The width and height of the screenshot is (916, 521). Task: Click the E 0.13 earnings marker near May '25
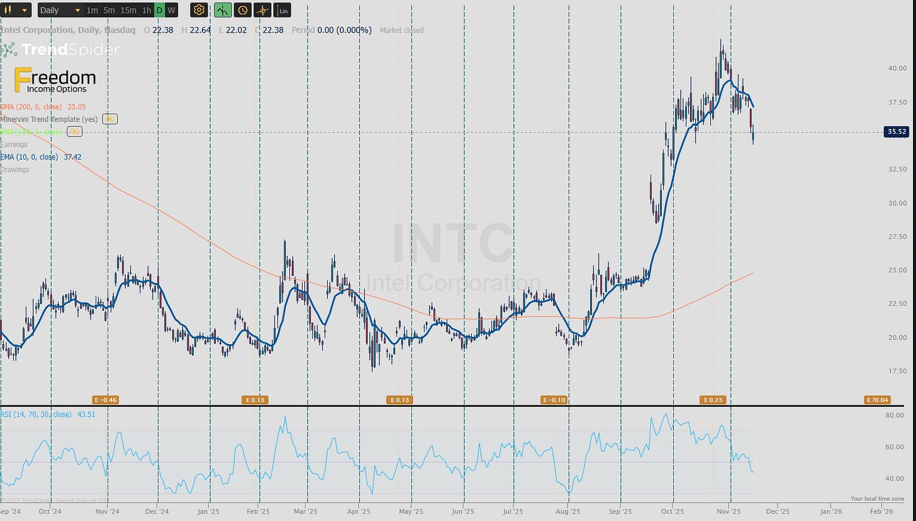point(399,400)
